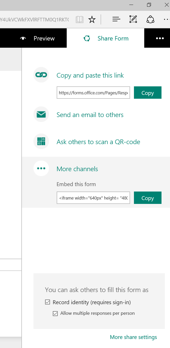Viewport: 170px width, 348px height.
Task: Add page to favorites star icon
Action: [x=92, y=20]
